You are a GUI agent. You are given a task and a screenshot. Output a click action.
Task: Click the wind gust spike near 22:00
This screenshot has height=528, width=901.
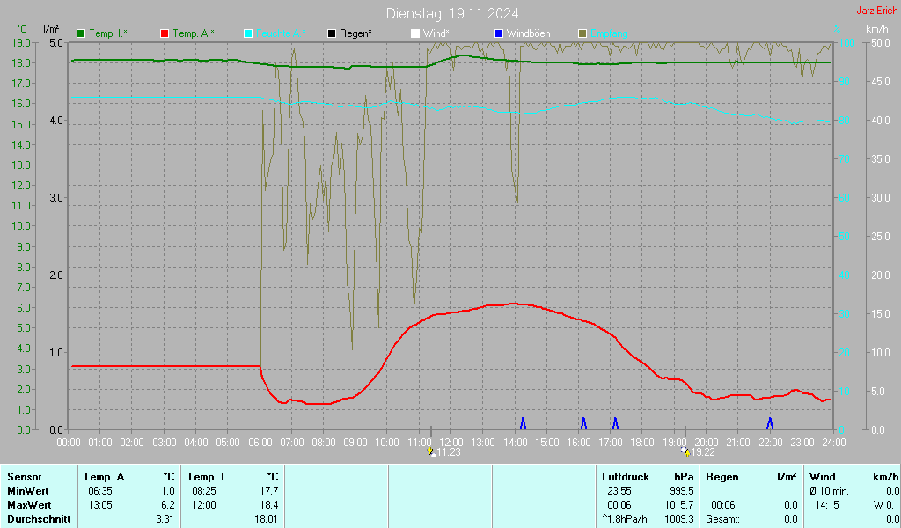point(770,423)
